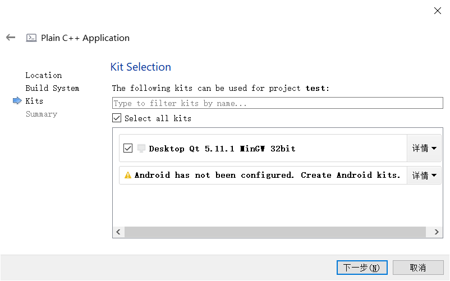Image resolution: width=450 pixels, height=281 pixels.
Task: Click the Android has not been configured message
Action: point(267,175)
